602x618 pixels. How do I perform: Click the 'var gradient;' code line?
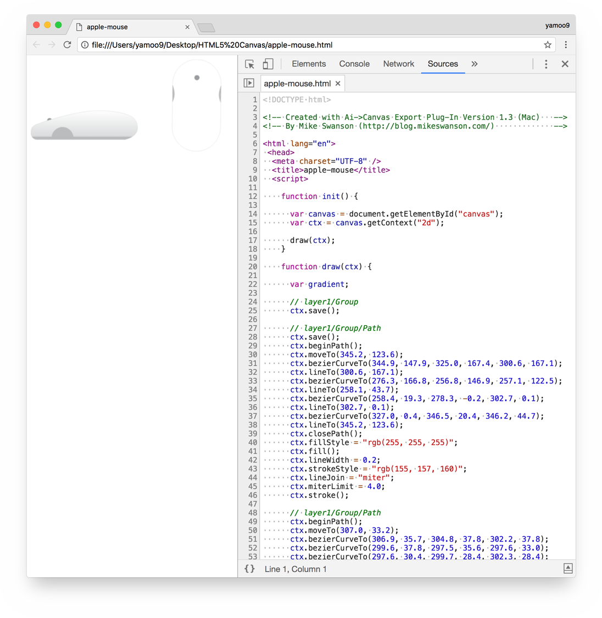(x=319, y=284)
